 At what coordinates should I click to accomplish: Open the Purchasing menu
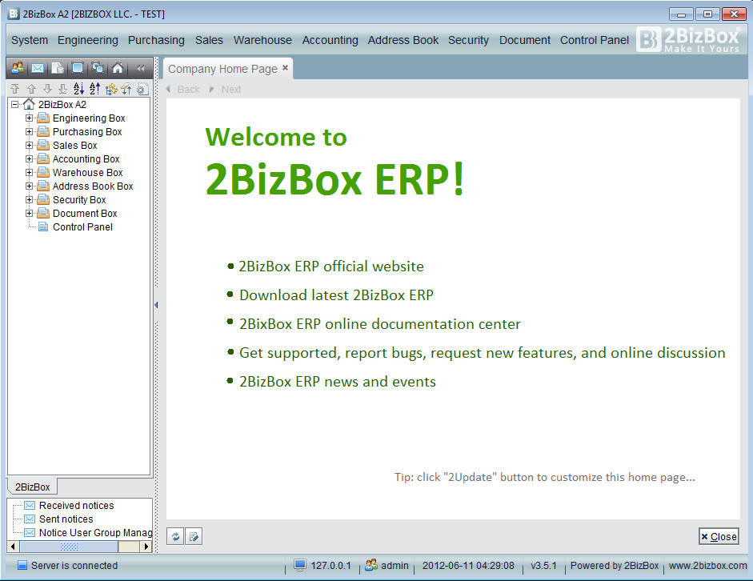[156, 40]
